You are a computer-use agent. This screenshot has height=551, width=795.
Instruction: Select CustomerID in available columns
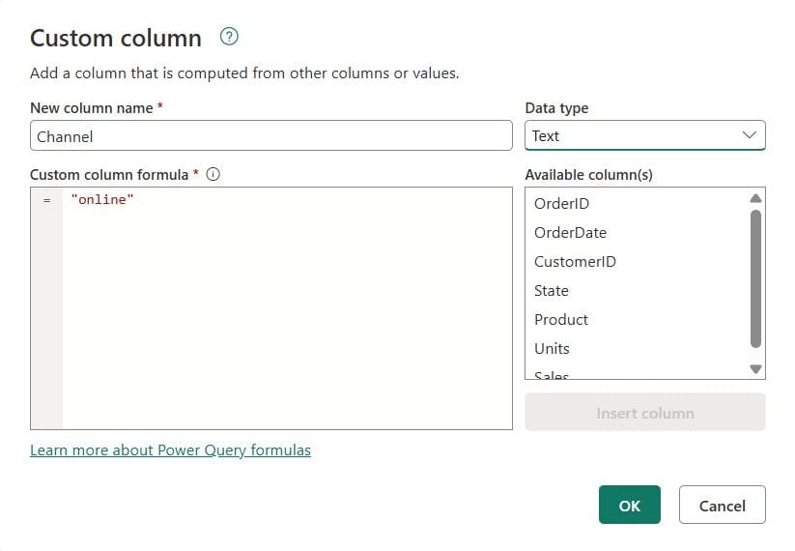[575, 261]
